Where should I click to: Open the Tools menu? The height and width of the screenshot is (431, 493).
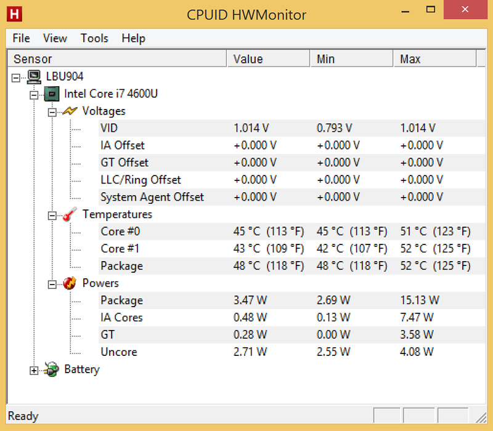(94, 38)
